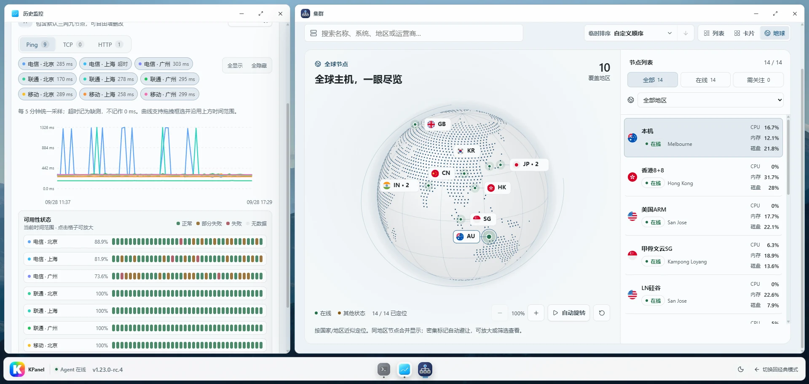This screenshot has height=384, width=809.
Task: Maximize the 集群 window
Action: point(775,13)
